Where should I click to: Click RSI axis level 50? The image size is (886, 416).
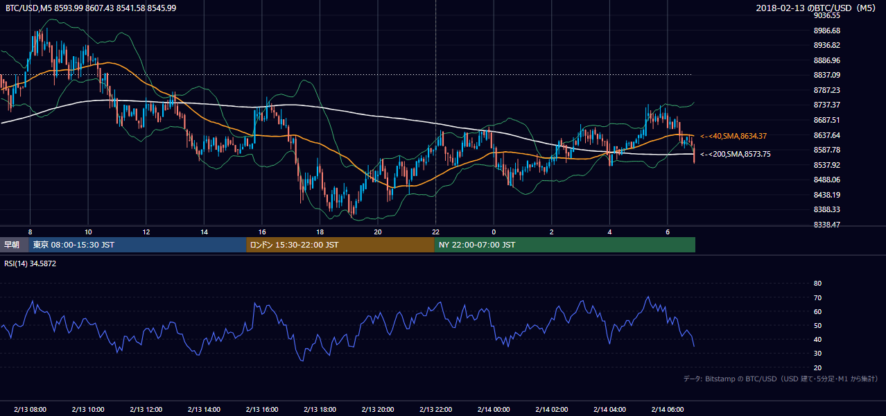[817, 325]
